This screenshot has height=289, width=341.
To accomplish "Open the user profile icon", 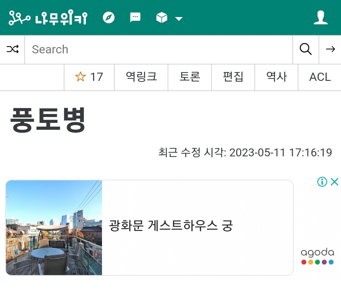I will (320, 17).
